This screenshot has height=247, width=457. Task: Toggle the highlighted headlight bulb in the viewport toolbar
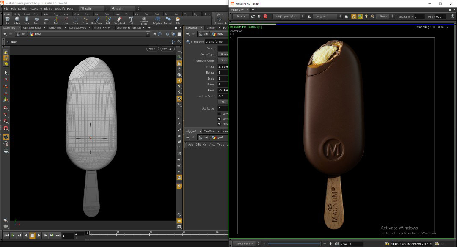coord(179,81)
